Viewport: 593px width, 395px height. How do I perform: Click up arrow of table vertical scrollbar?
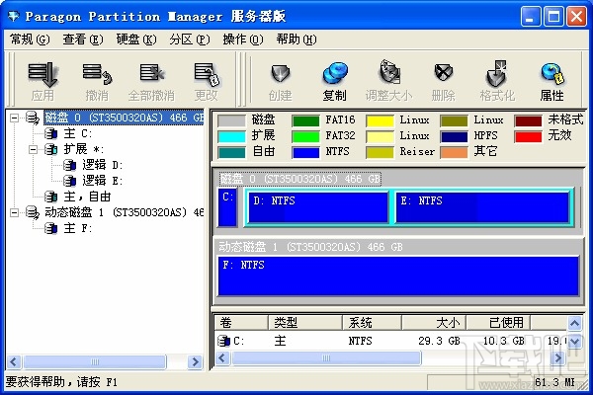tap(575, 323)
